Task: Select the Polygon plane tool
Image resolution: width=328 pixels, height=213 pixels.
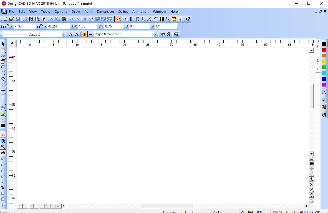Action: pyautogui.click(x=3, y=79)
